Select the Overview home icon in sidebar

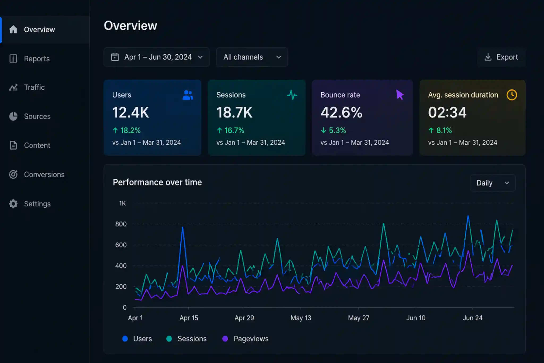click(13, 30)
